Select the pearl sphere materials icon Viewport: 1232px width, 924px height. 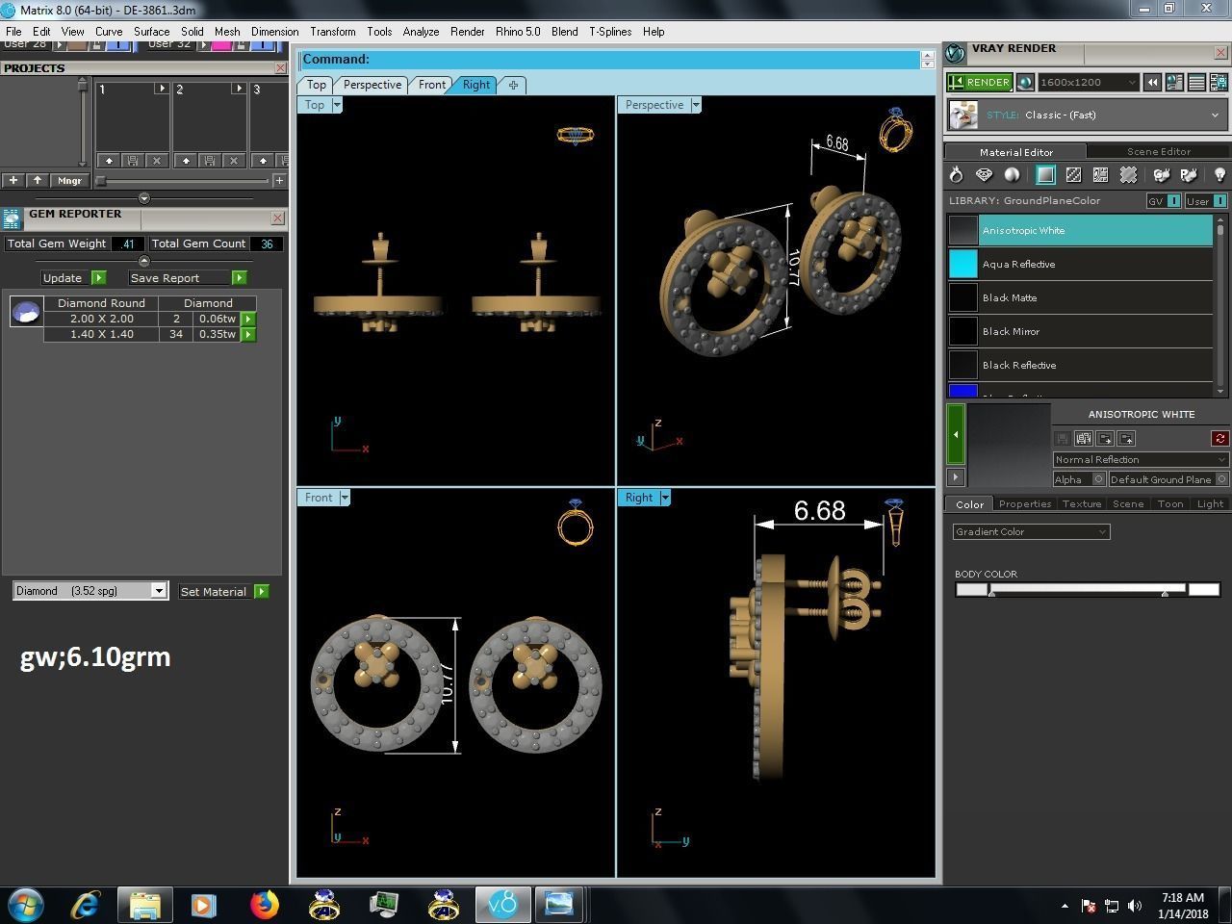[x=1012, y=175]
